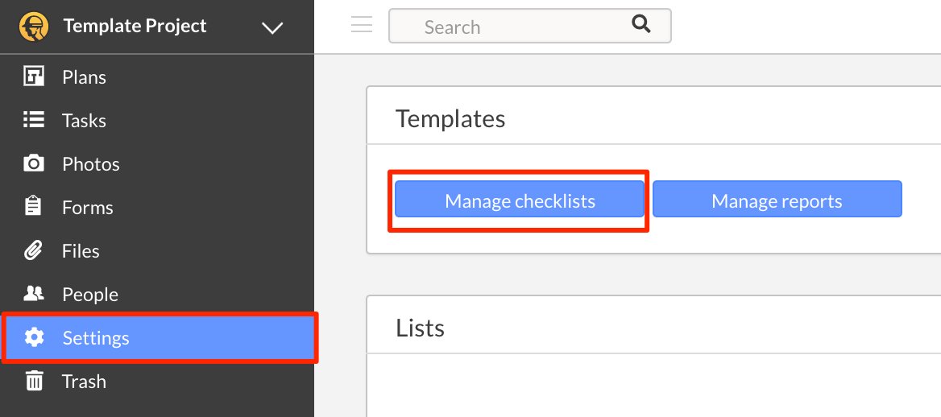This screenshot has width=941, height=417.
Task: Click the Tasks list icon
Action: coord(34,120)
